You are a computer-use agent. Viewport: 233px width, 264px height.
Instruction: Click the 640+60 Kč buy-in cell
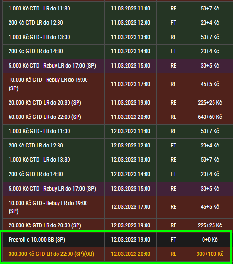(210, 117)
